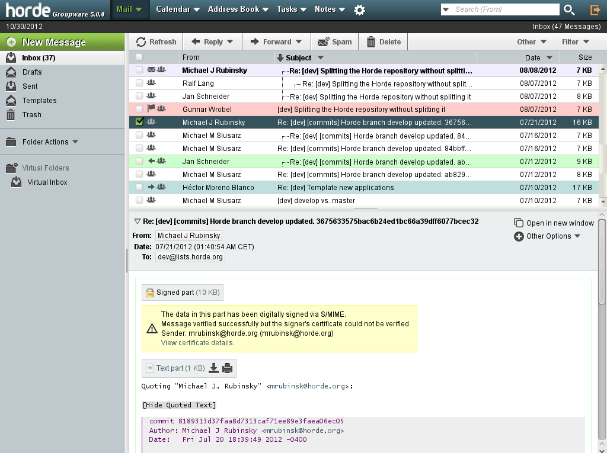Click the search magnifier icon
The width and height of the screenshot is (607, 453).
click(569, 9)
